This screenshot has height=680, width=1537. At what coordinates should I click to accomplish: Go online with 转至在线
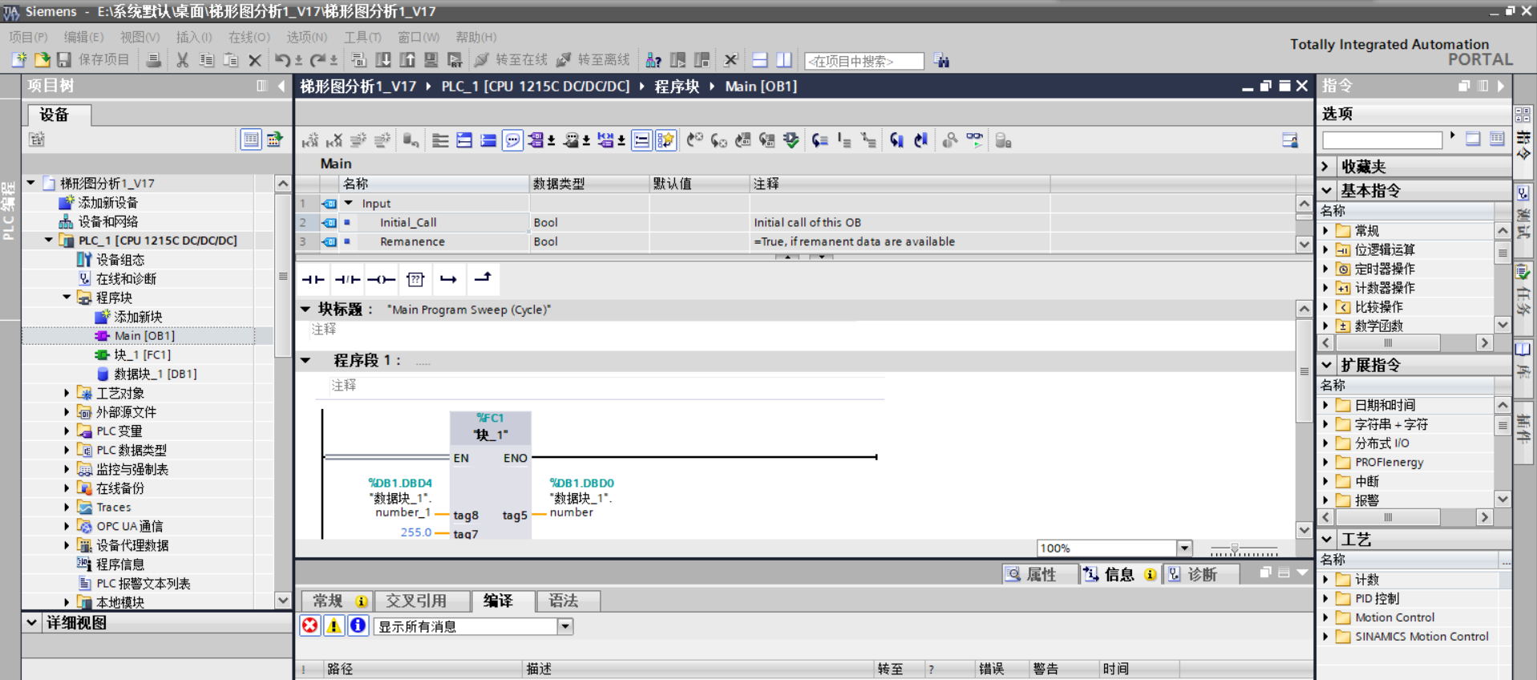pos(511,60)
